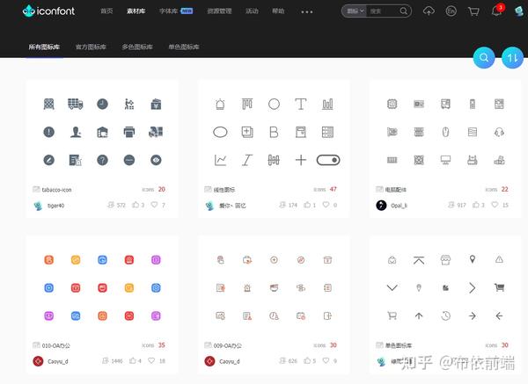
Task: Open the 009-OA办公 library title
Action: (x=228, y=345)
